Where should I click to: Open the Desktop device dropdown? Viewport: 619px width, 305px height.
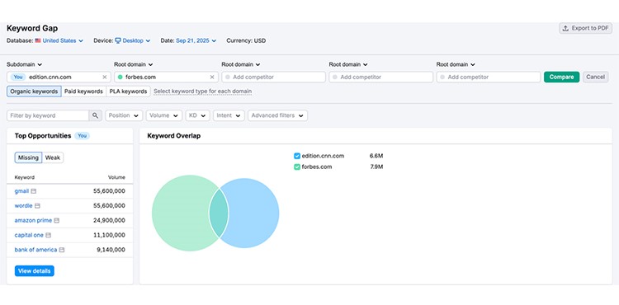tap(133, 40)
